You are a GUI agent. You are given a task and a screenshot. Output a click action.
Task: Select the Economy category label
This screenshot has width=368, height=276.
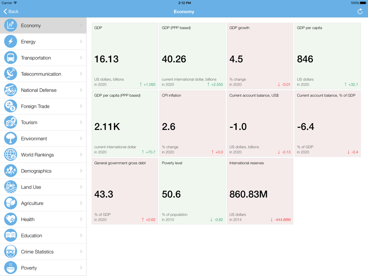(31, 26)
